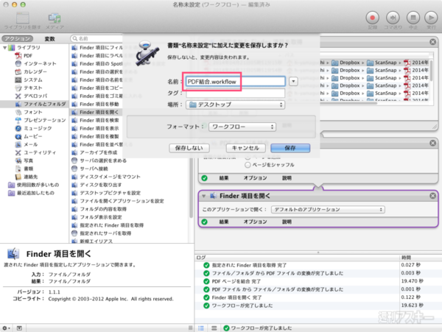
Task: Select the ユーティリティ library category
Action: 40,152
